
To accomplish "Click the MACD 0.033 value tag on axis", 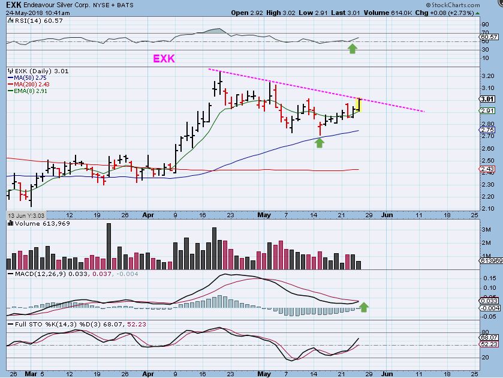I will click(489, 301).
